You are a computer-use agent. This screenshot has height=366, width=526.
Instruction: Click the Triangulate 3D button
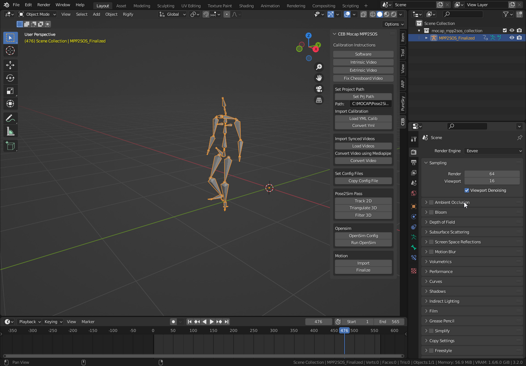coord(363,208)
